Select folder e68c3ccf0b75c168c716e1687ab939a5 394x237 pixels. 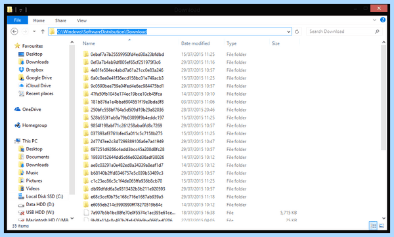[x=127, y=197]
